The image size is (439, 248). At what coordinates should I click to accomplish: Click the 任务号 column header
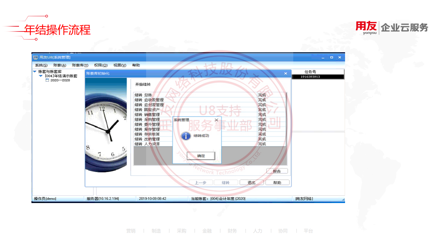310,72
